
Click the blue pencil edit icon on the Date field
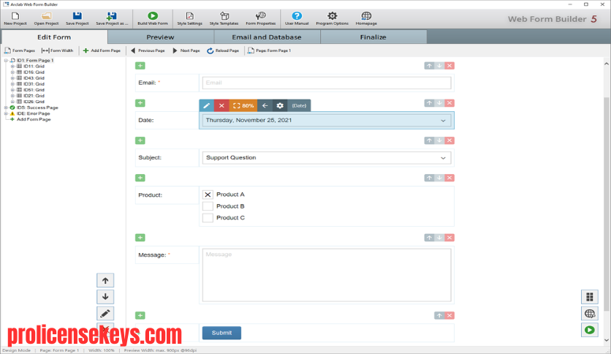(x=207, y=105)
